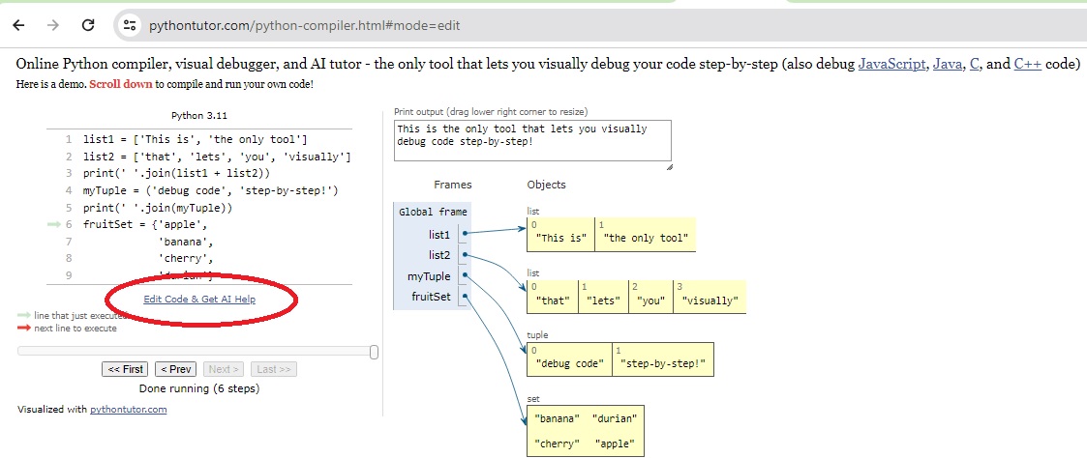This screenshot has width=1087, height=458.
Task: Click the print output resize corner handle
Action: pyautogui.click(x=668, y=166)
